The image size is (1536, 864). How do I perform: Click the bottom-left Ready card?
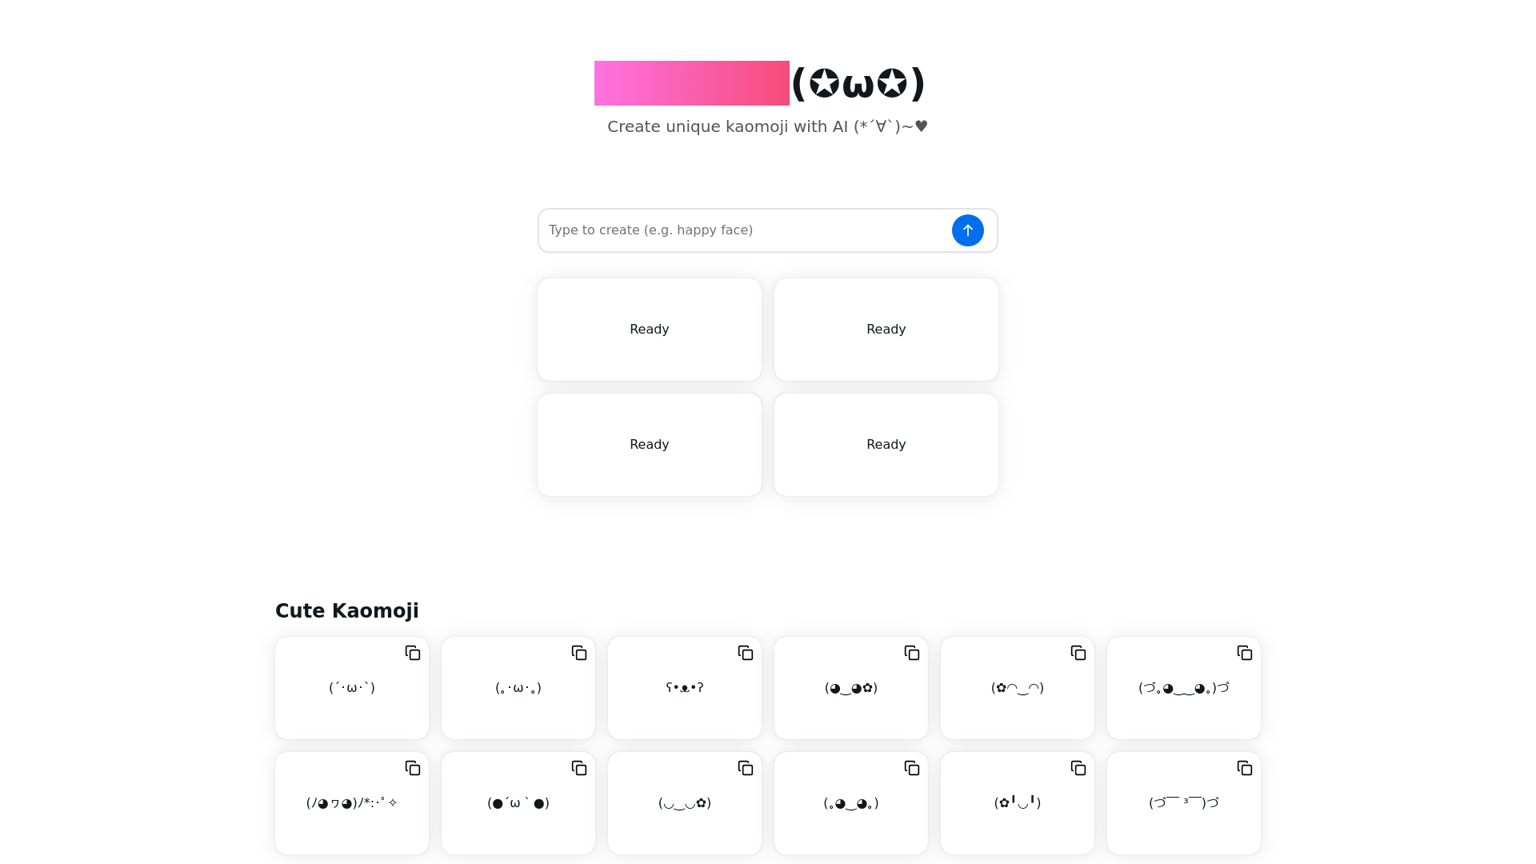[649, 444]
